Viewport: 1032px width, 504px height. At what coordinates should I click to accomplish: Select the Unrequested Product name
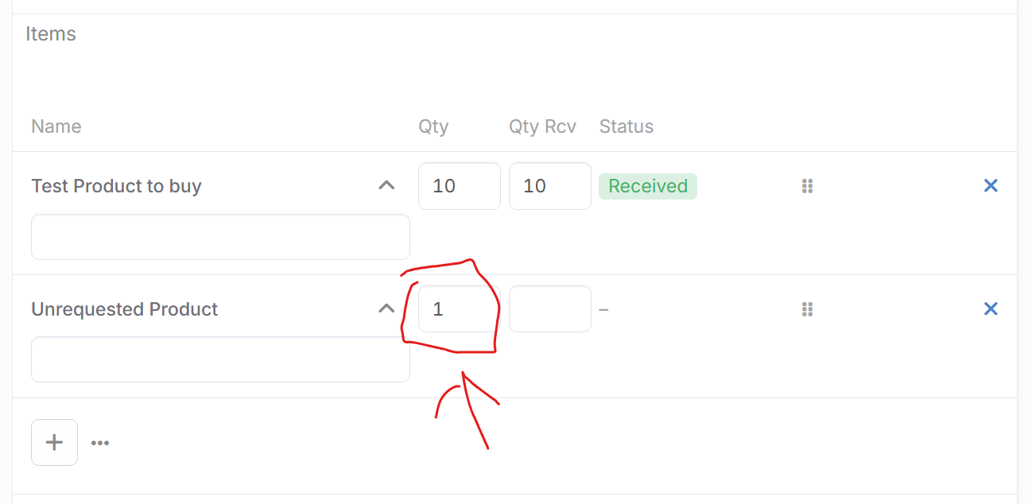click(125, 309)
